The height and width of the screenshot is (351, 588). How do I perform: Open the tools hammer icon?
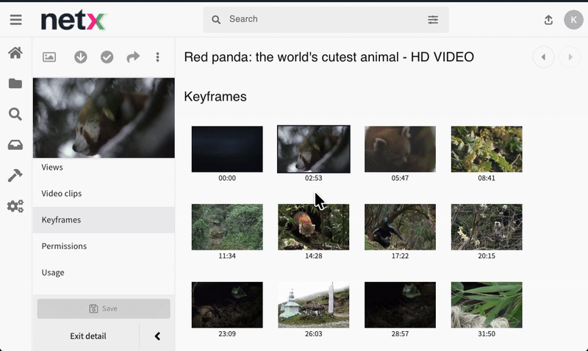coord(15,175)
